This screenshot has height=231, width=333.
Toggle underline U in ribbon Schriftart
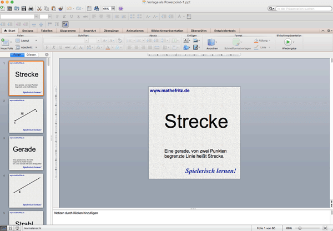[x=60, y=47]
